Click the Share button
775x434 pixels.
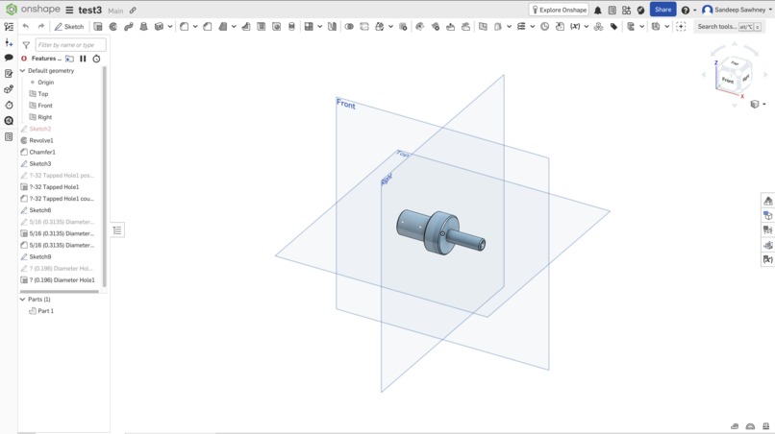pos(662,10)
